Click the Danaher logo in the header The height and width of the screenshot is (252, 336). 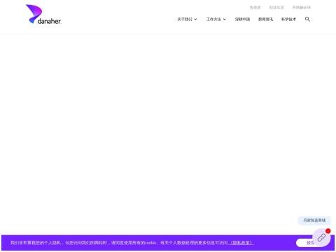(x=43, y=15)
